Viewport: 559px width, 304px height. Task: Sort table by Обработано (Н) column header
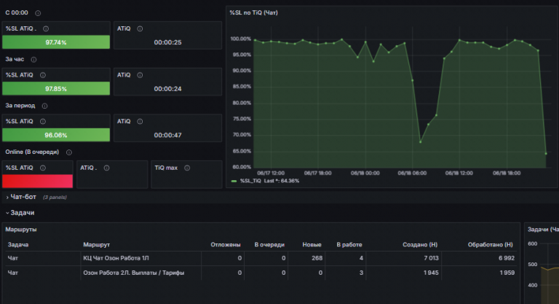point(490,245)
